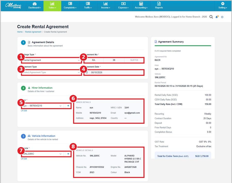Image resolution: width=232 pixels, height=183 pixels.
Task: Open the Traffic menu
Action: click(x=88, y=6)
